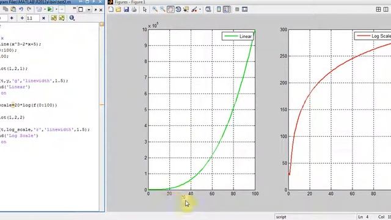This screenshot has height=220, width=391.
Task: Save the figure with the floppy icon
Action: (x=126, y=10)
